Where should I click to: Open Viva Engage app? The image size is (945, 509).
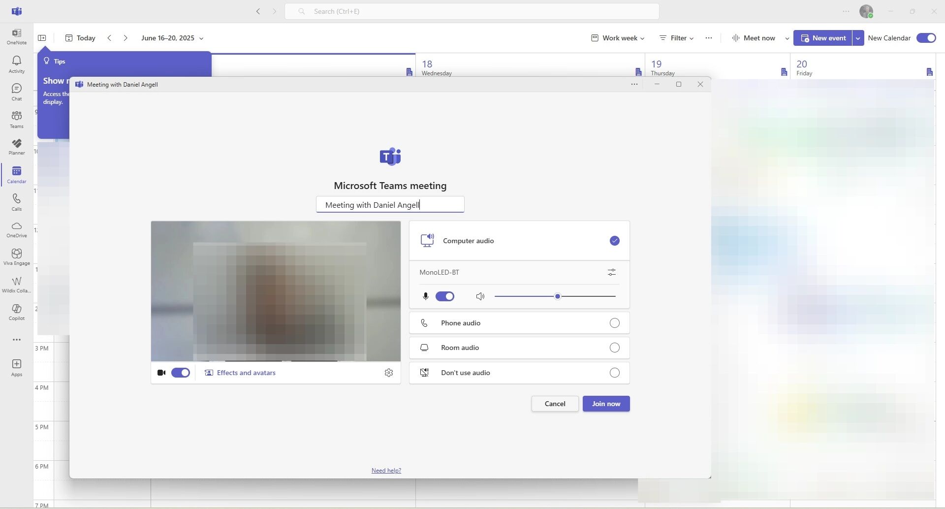click(17, 257)
